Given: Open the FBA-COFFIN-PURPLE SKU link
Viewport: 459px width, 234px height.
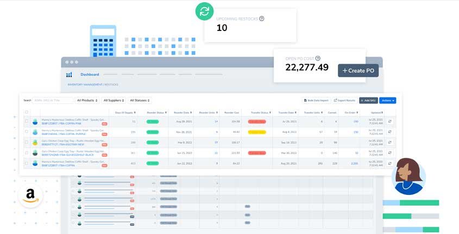Looking at the screenshot, I should (x=64, y=134).
